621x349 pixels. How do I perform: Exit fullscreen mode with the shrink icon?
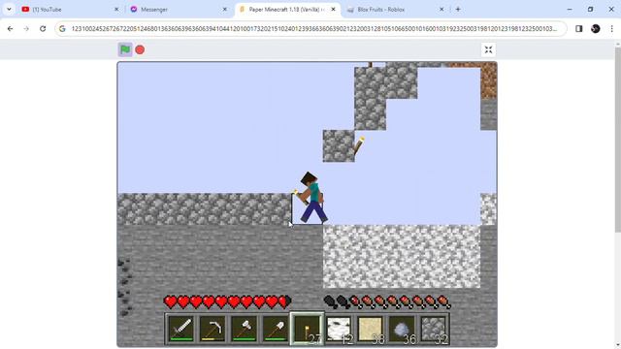488,49
